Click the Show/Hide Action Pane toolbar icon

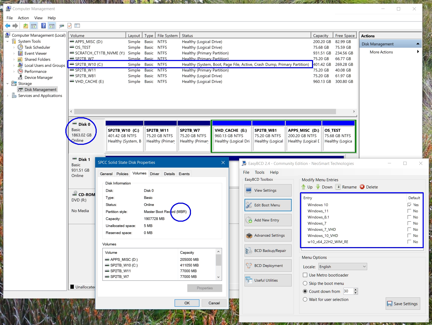52,26
